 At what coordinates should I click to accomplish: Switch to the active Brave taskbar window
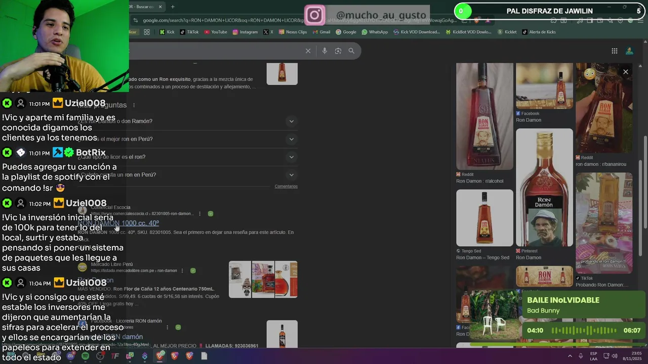[x=160, y=356]
